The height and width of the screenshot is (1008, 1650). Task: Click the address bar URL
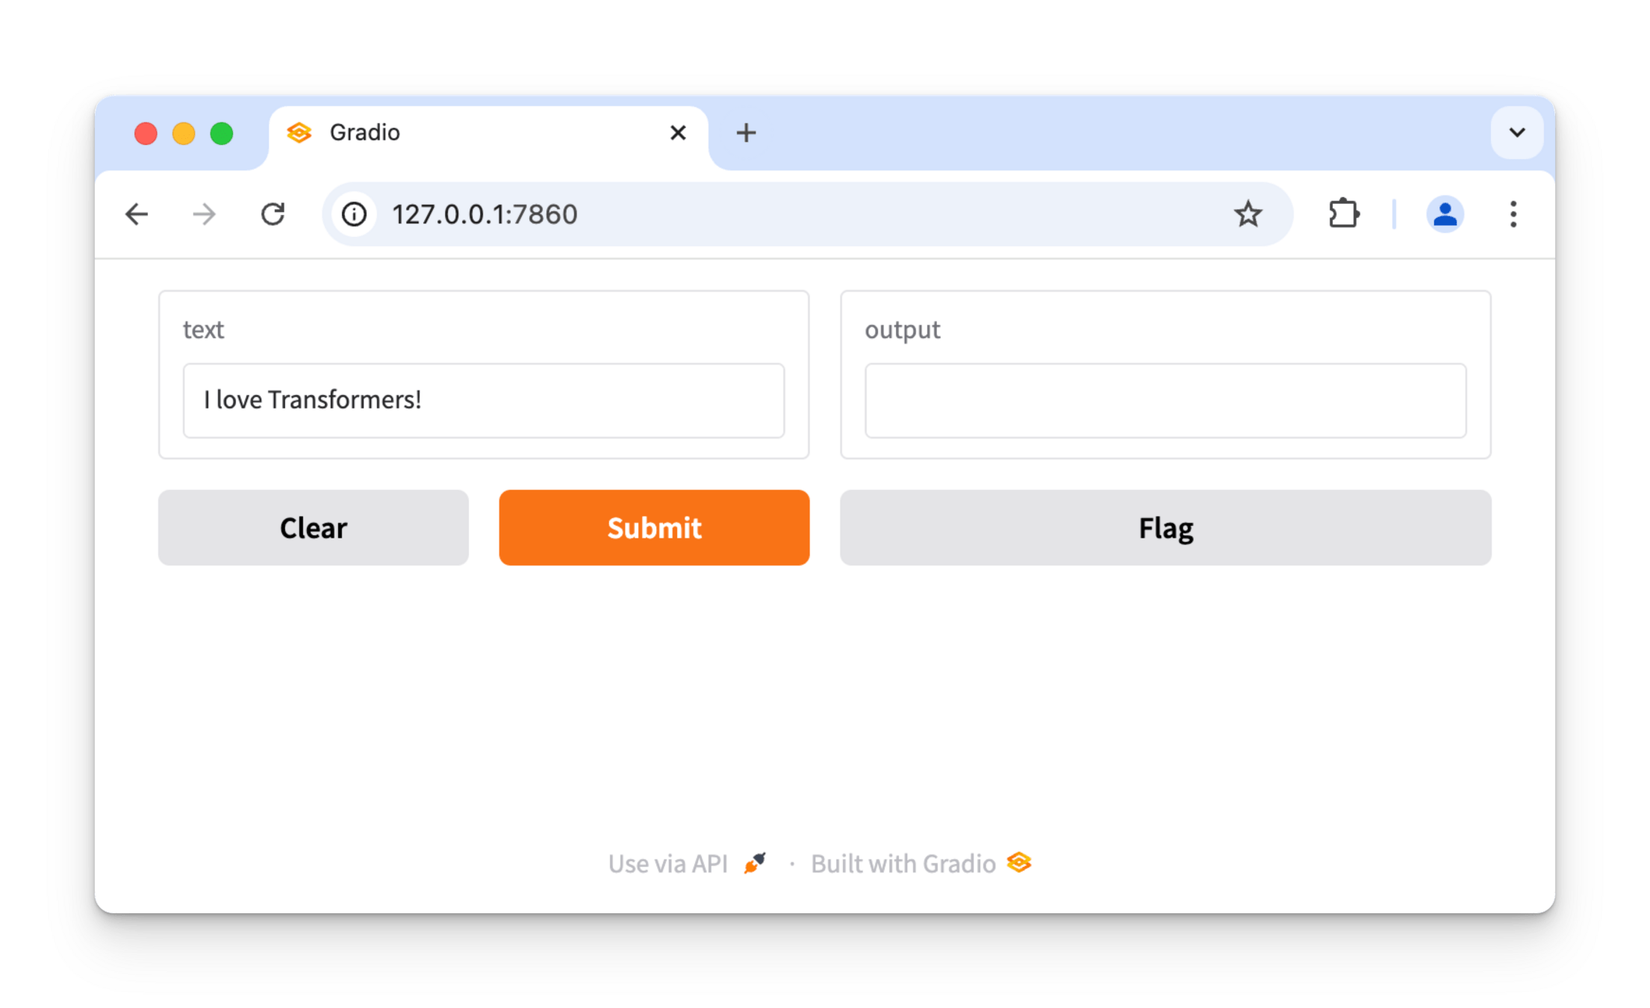485,214
